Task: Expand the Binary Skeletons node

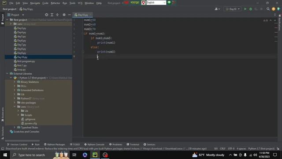Action: pos(15,82)
